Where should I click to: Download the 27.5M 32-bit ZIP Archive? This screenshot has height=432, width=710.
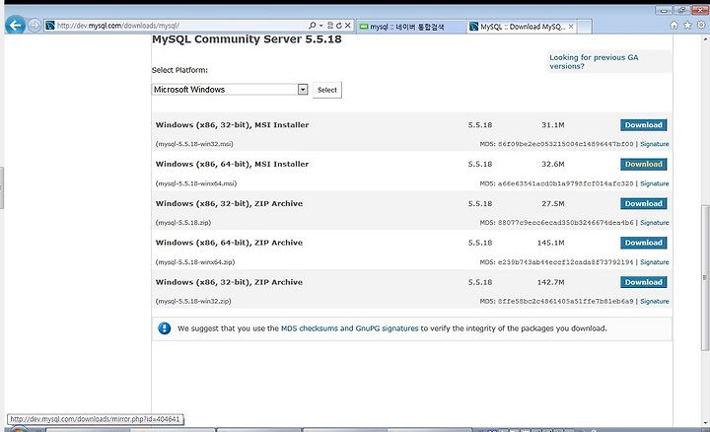tap(643, 204)
